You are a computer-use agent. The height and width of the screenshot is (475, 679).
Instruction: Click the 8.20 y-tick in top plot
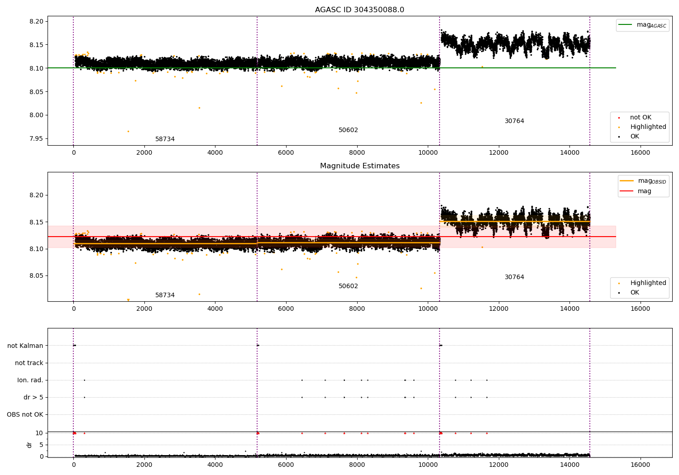(x=36, y=21)
